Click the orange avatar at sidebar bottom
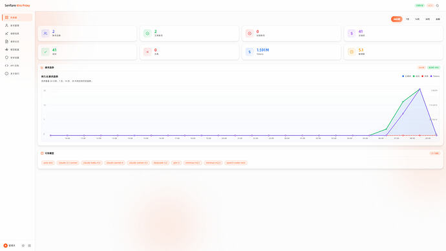Screen dimensions: 446x251 tap(5, 245)
